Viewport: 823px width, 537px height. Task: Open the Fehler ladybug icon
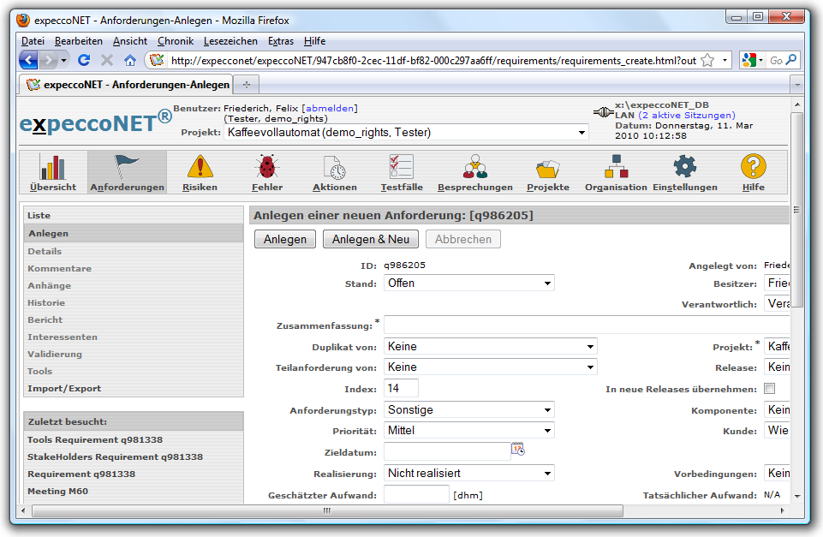(x=267, y=168)
